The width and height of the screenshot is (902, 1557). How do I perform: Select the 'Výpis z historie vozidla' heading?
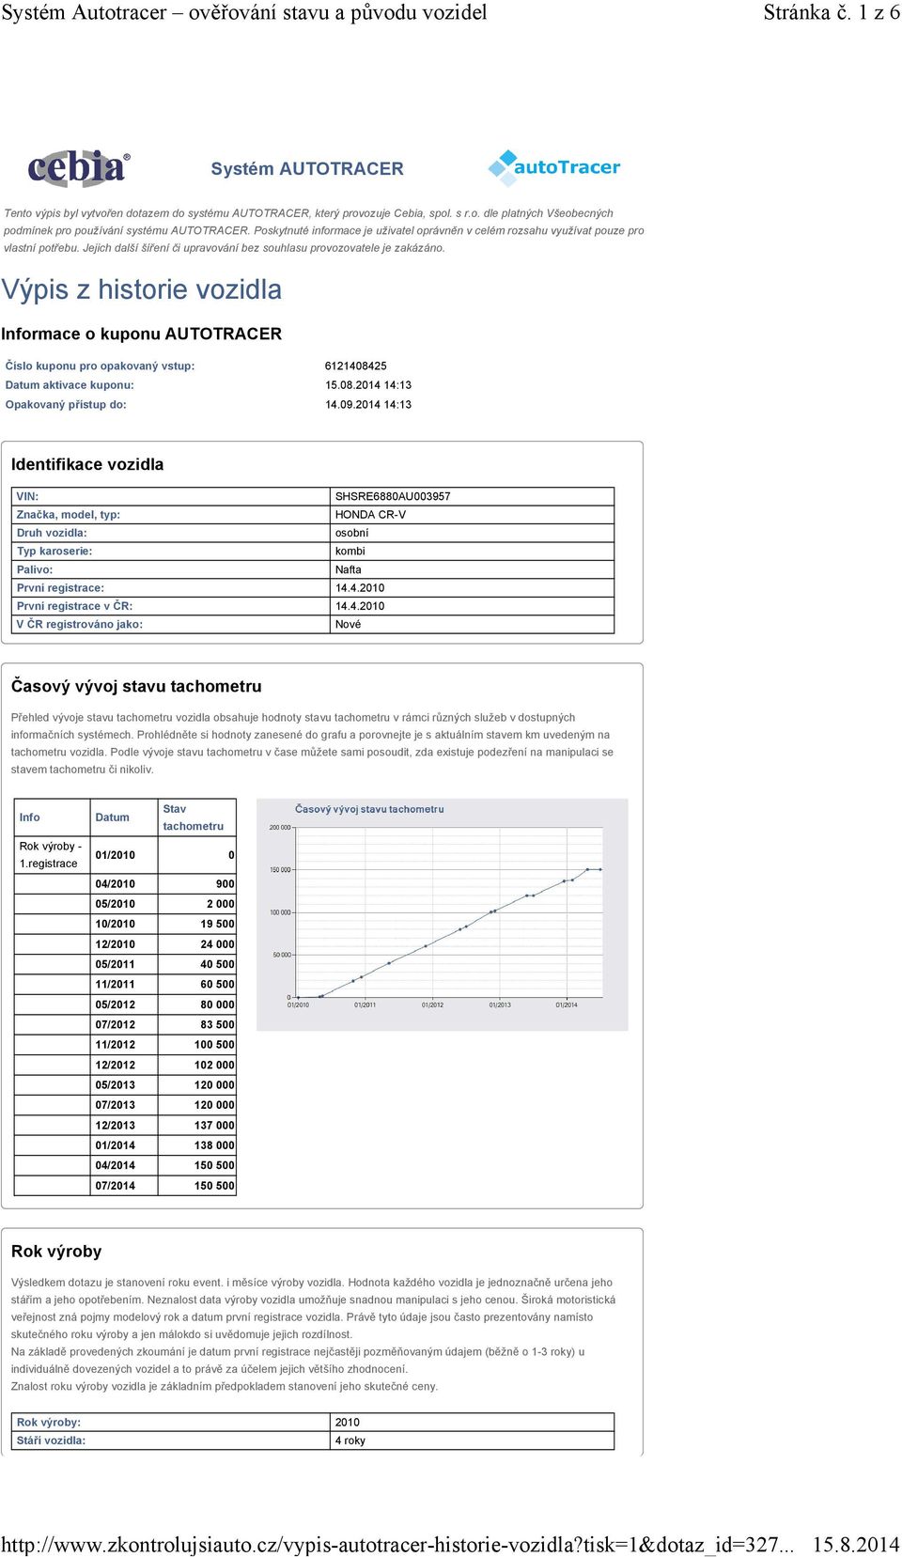coord(142,289)
